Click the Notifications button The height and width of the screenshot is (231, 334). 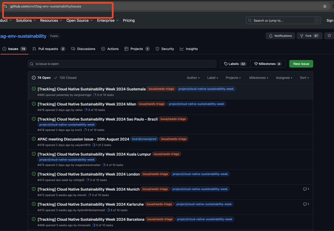coord(280,36)
